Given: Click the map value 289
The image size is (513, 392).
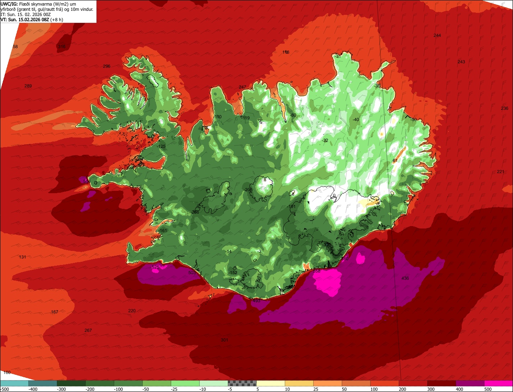Looking at the screenshot, I should 28,86.
